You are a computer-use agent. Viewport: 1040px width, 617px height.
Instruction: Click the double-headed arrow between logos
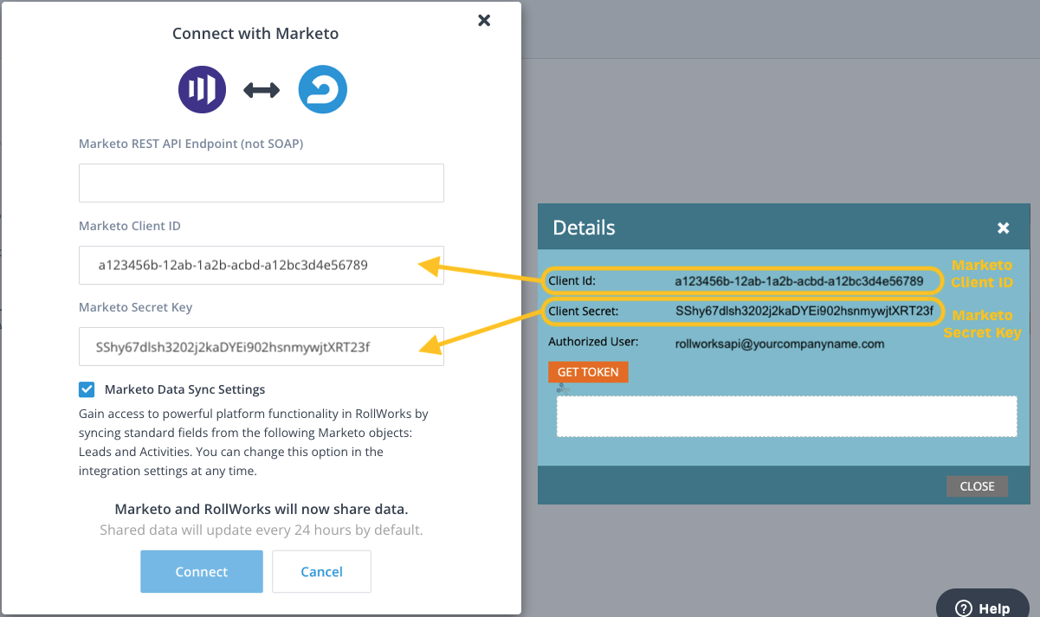pyautogui.click(x=261, y=90)
